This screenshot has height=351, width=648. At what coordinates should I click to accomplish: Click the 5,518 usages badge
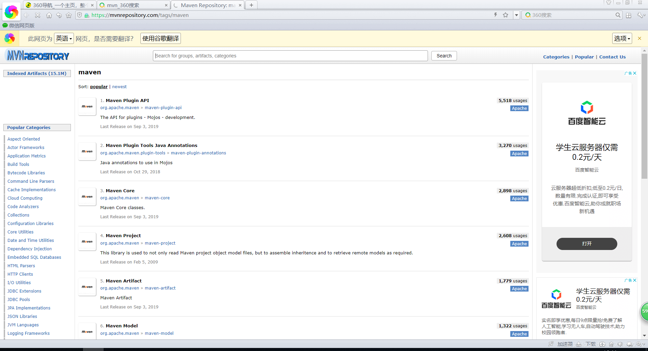pos(513,101)
